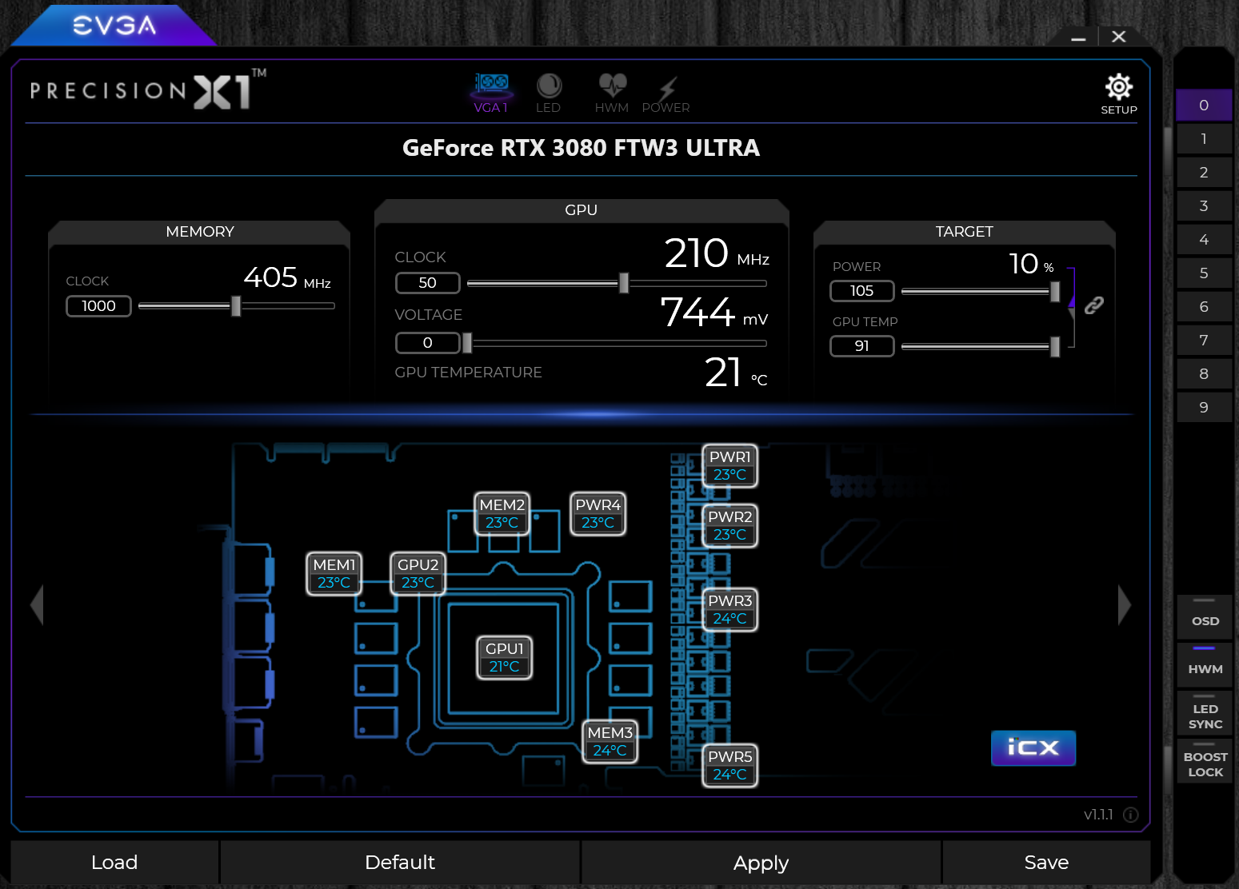Select profile 3
The image size is (1239, 889).
click(x=1204, y=206)
